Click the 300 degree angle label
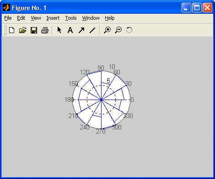 pyautogui.click(x=117, y=127)
